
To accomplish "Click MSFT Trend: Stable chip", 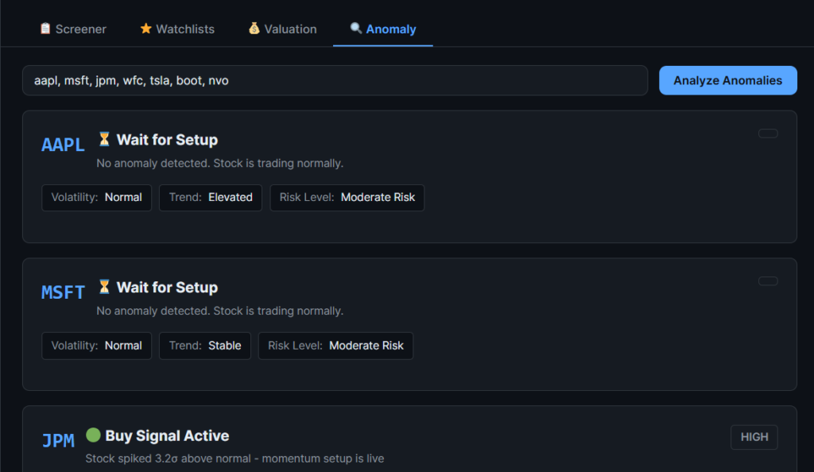I will pyautogui.click(x=205, y=346).
